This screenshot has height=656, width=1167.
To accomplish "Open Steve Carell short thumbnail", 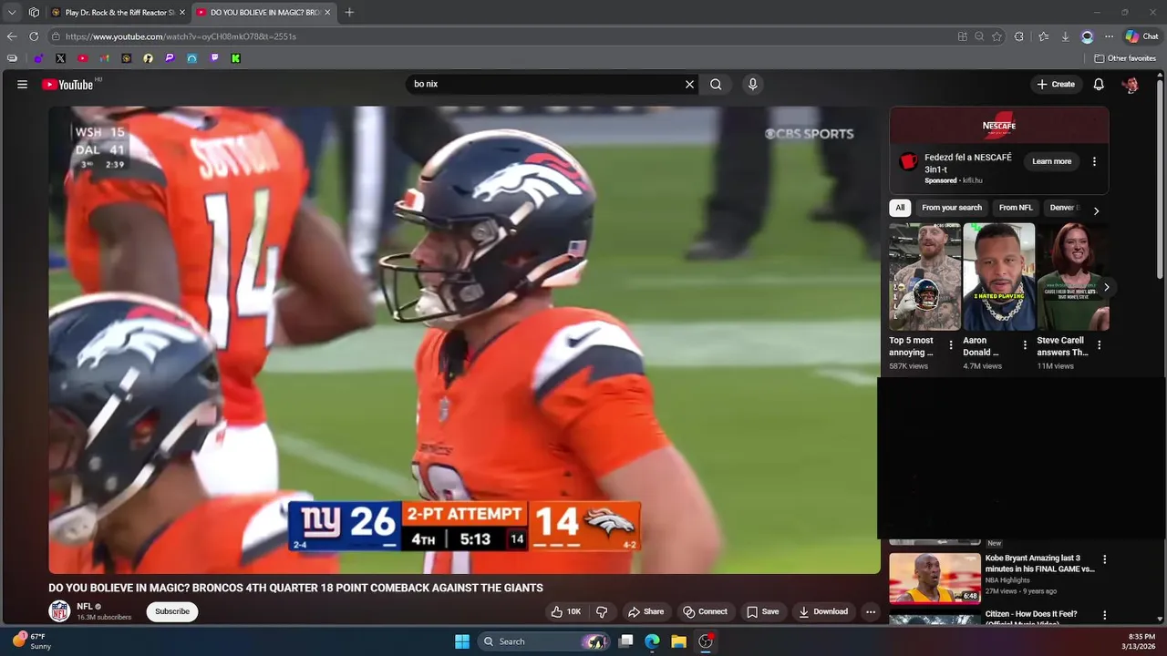I will pos(1072,277).
